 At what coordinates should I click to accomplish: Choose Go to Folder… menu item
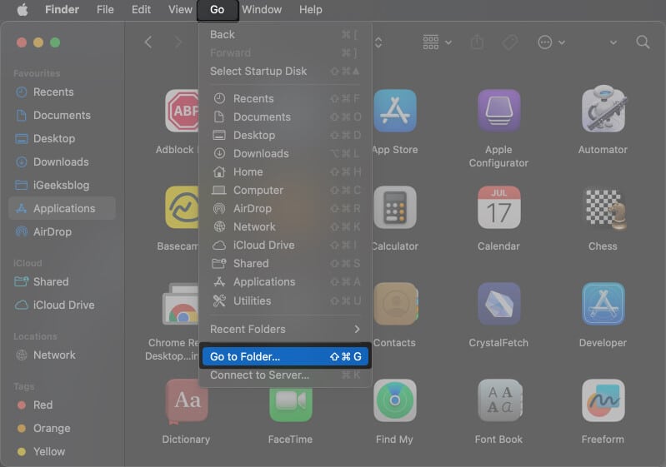tap(285, 356)
